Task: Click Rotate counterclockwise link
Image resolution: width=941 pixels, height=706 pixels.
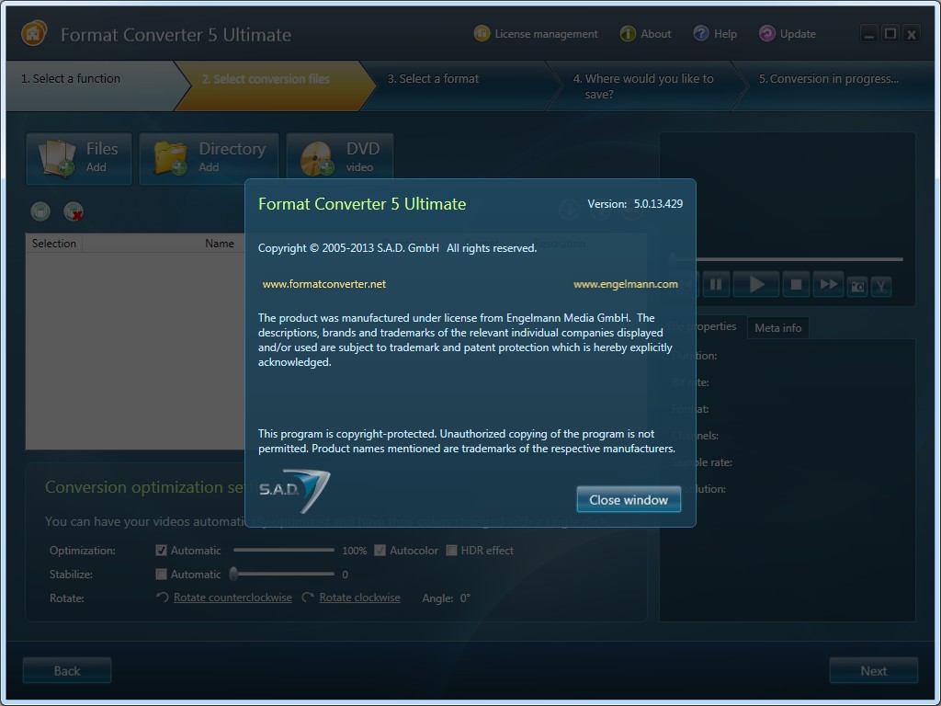Action: pos(232,598)
